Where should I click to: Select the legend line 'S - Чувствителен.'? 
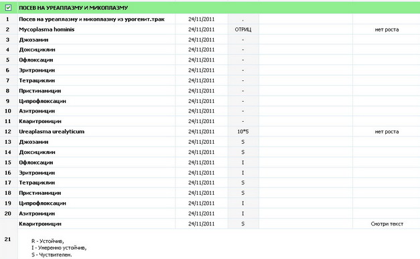click(52, 255)
